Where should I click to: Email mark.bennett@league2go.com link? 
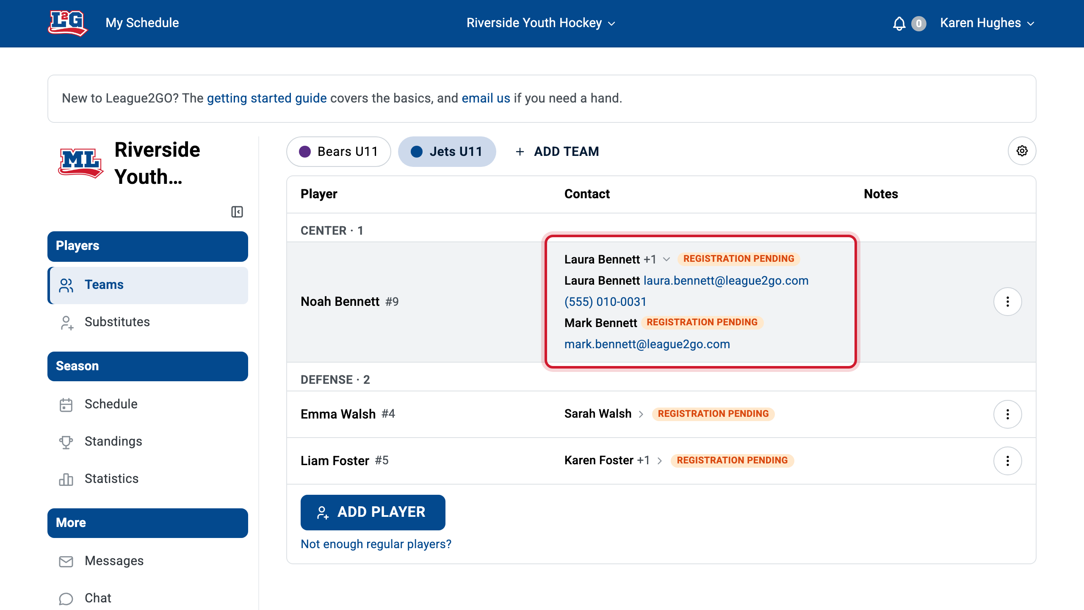(647, 344)
